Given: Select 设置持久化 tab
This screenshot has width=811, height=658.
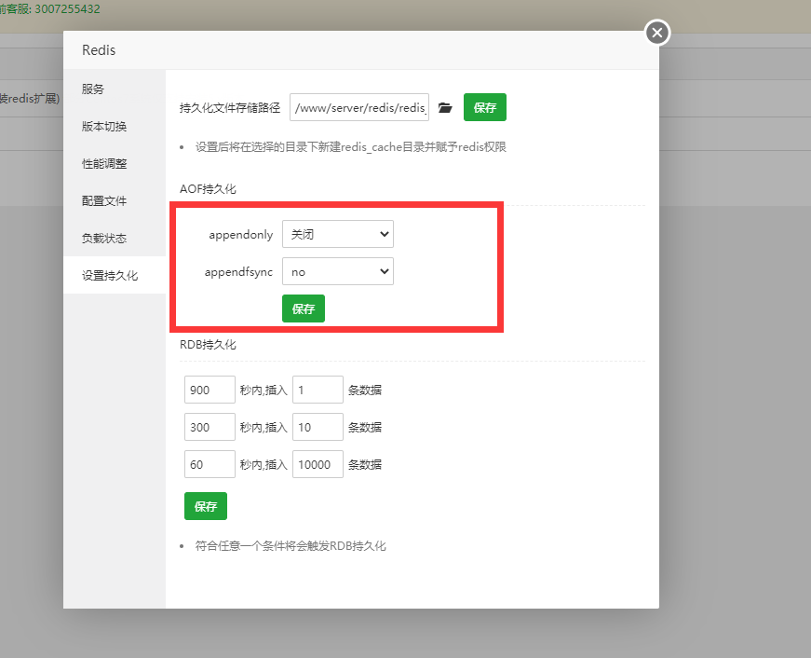Looking at the screenshot, I should coord(115,276).
